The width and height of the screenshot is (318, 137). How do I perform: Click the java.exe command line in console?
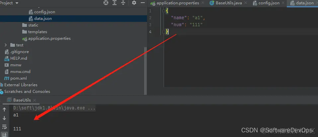pos(54,108)
